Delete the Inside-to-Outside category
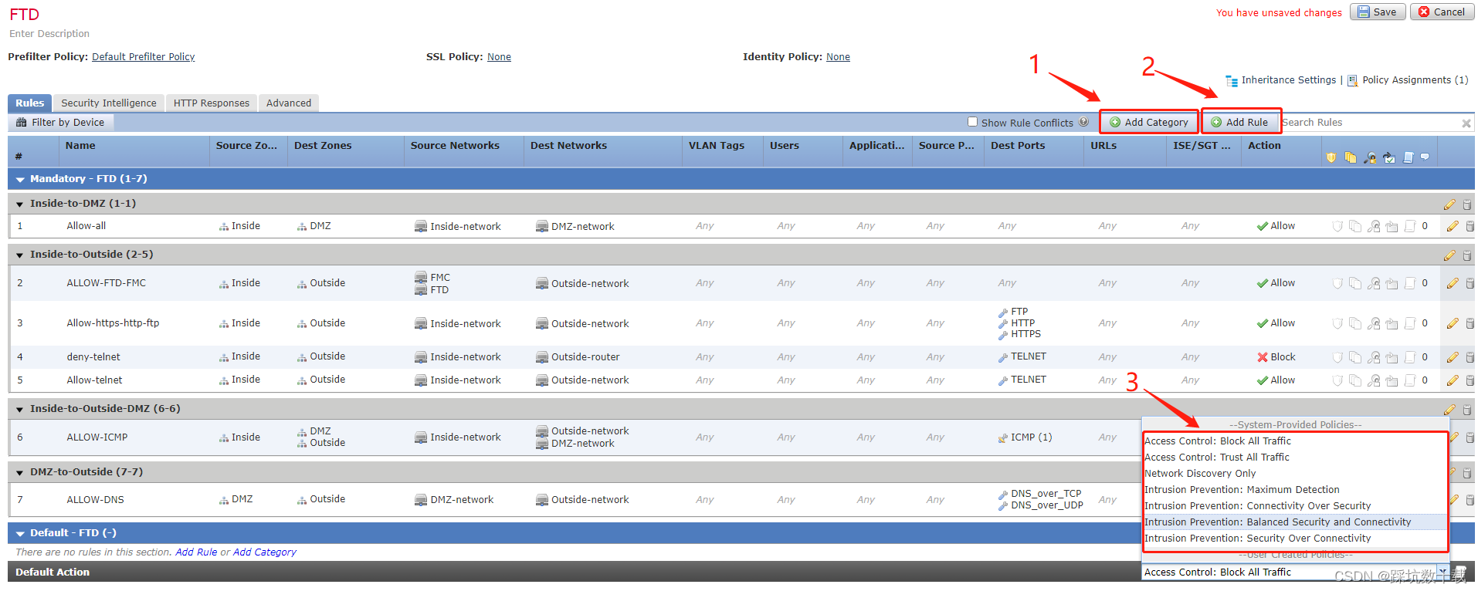Viewport: 1478px width, 591px height. pos(1466,255)
